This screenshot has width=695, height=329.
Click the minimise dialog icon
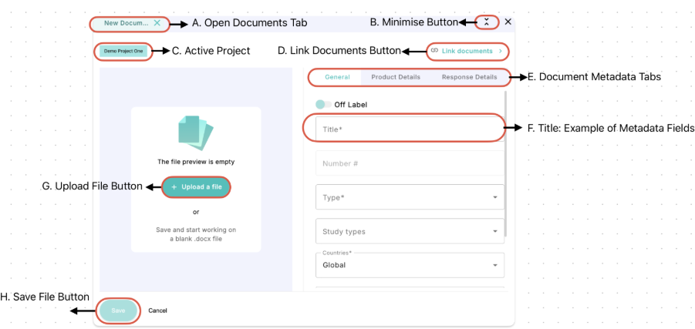coord(487,22)
